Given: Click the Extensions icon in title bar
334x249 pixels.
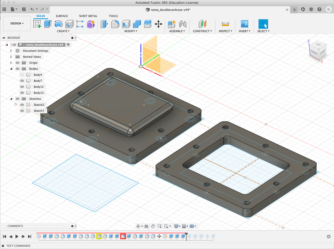Looking at the screenshot, I should tap(303, 9).
